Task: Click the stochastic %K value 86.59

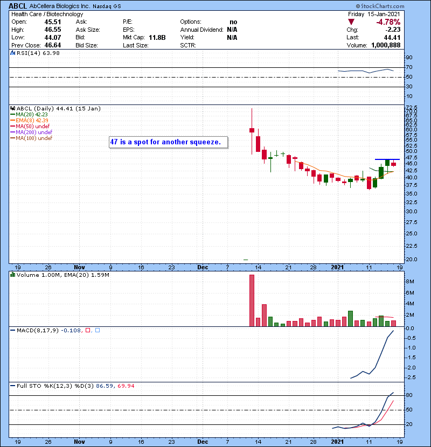Action: click(x=105, y=386)
